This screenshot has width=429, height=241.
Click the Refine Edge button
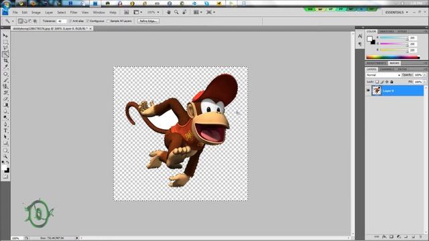click(x=148, y=21)
